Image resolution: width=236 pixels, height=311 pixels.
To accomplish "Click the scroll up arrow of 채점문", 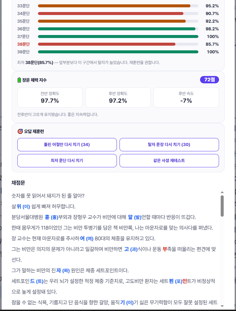I will [222, 192].
